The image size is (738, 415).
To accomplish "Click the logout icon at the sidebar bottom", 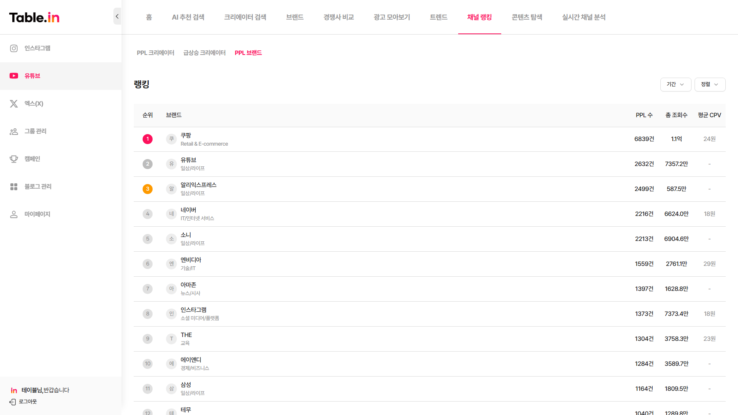I will 12,402.
